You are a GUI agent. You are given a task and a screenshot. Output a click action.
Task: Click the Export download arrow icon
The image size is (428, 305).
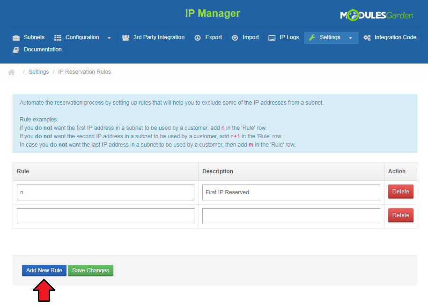pyautogui.click(x=197, y=38)
